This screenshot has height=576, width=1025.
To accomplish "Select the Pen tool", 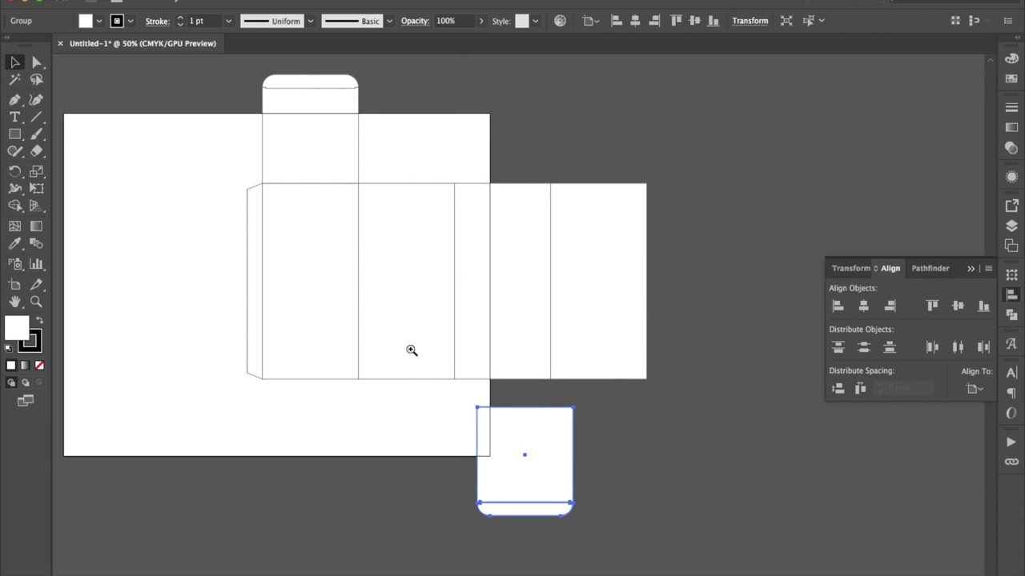I will coord(15,100).
